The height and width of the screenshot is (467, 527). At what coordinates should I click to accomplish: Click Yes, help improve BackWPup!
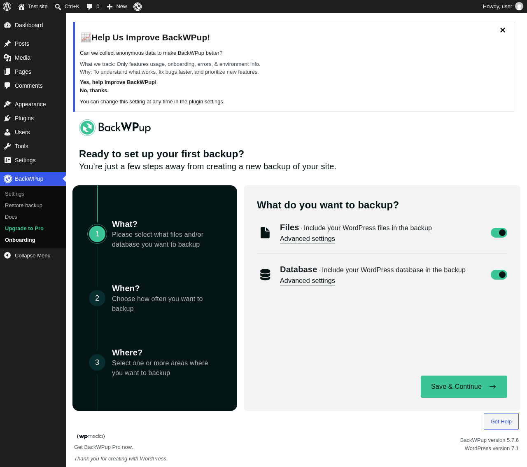click(118, 82)
